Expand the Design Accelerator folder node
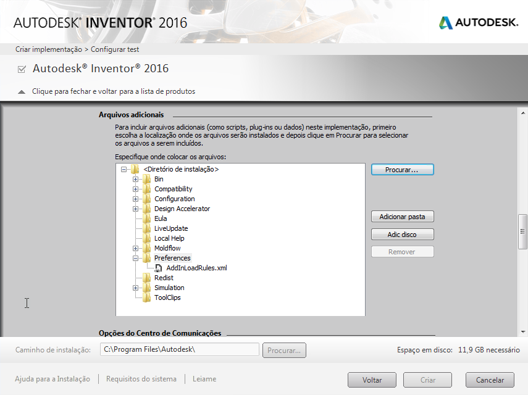The width and height of the screenshot is (528, 395). tap(135, 209)
